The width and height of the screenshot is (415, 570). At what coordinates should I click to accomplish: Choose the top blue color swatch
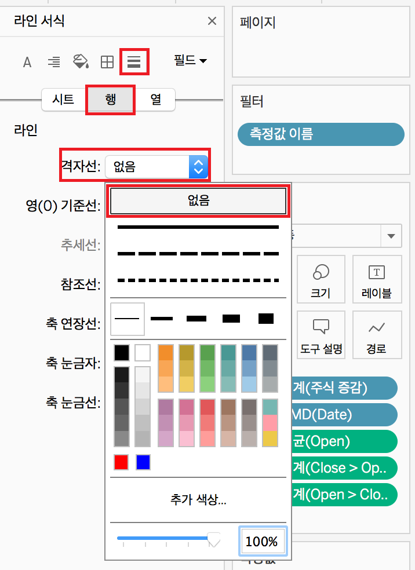(249, 353)
